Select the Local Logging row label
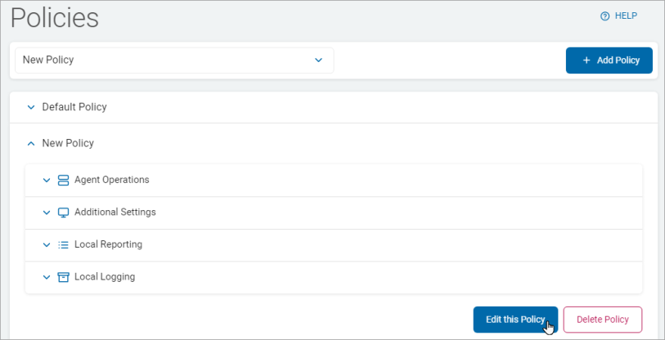Viewport: 665px width, 340px height. point(105,277)
